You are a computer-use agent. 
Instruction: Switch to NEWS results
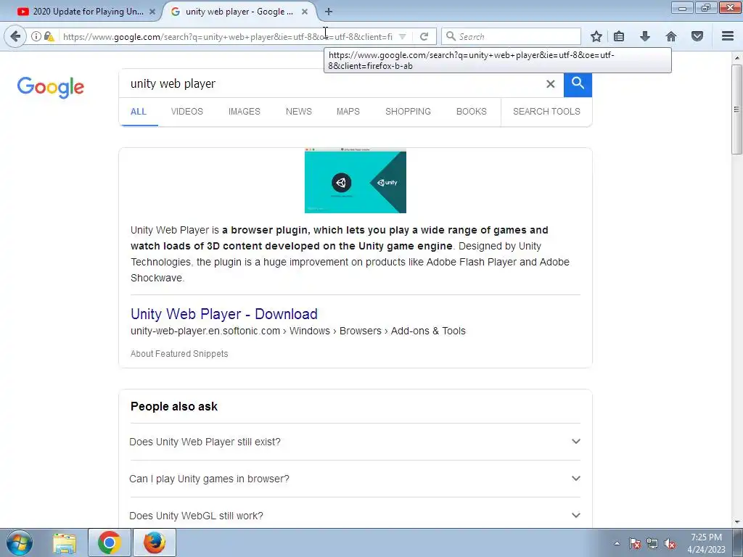pyautogui.click(x=299, y=112)
